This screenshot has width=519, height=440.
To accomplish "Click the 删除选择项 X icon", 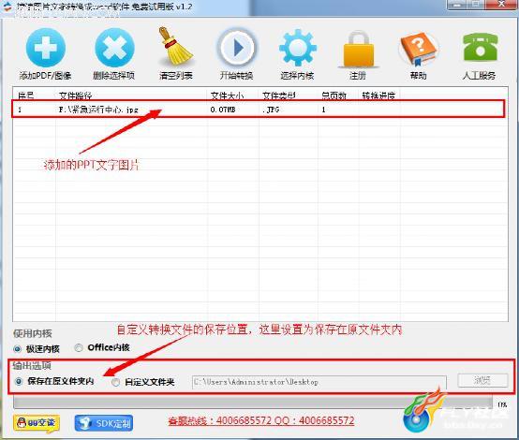I will (x=114, y=48).
